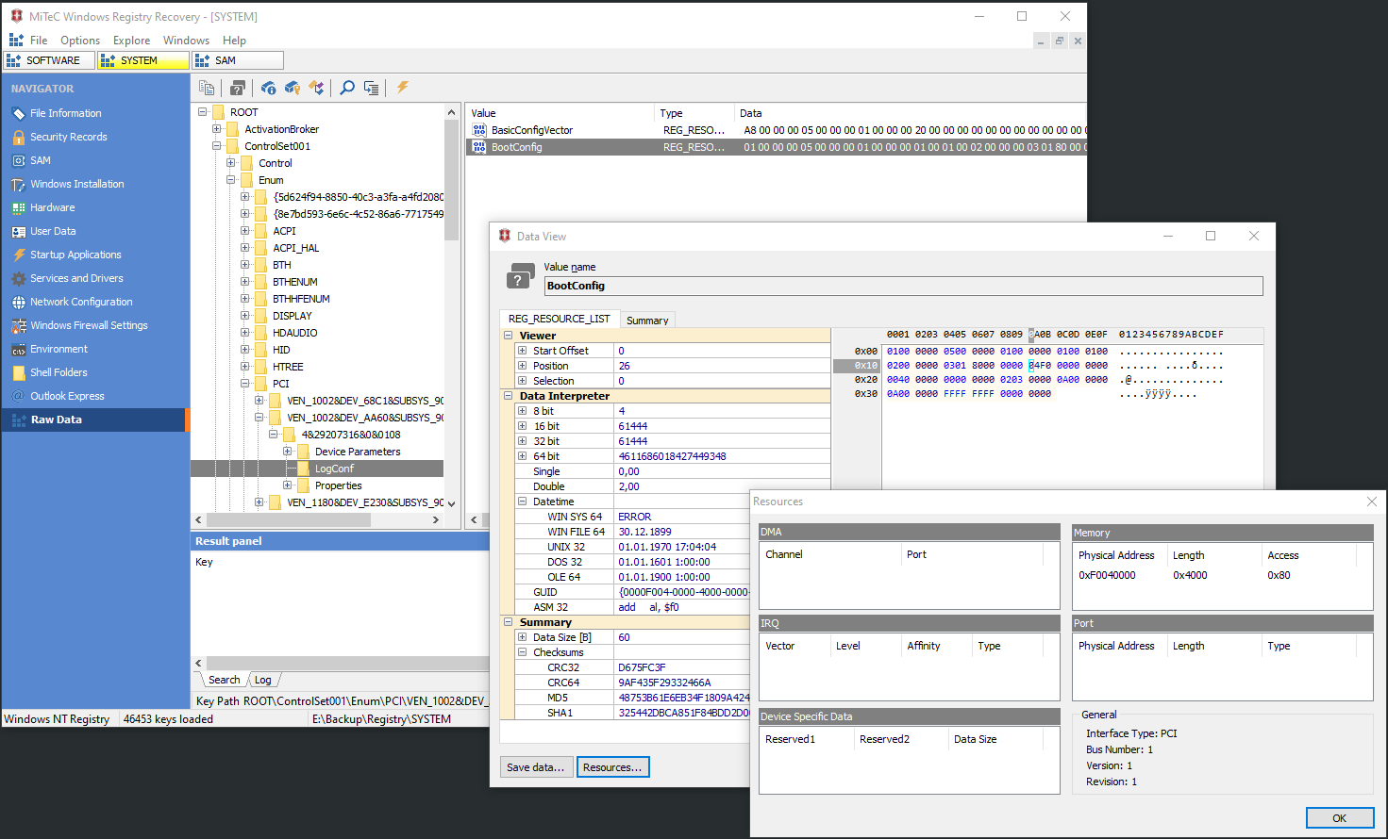Open the Options menu
The width and height of the screenshot is (1388, 839).
click(x=80, y=41)
